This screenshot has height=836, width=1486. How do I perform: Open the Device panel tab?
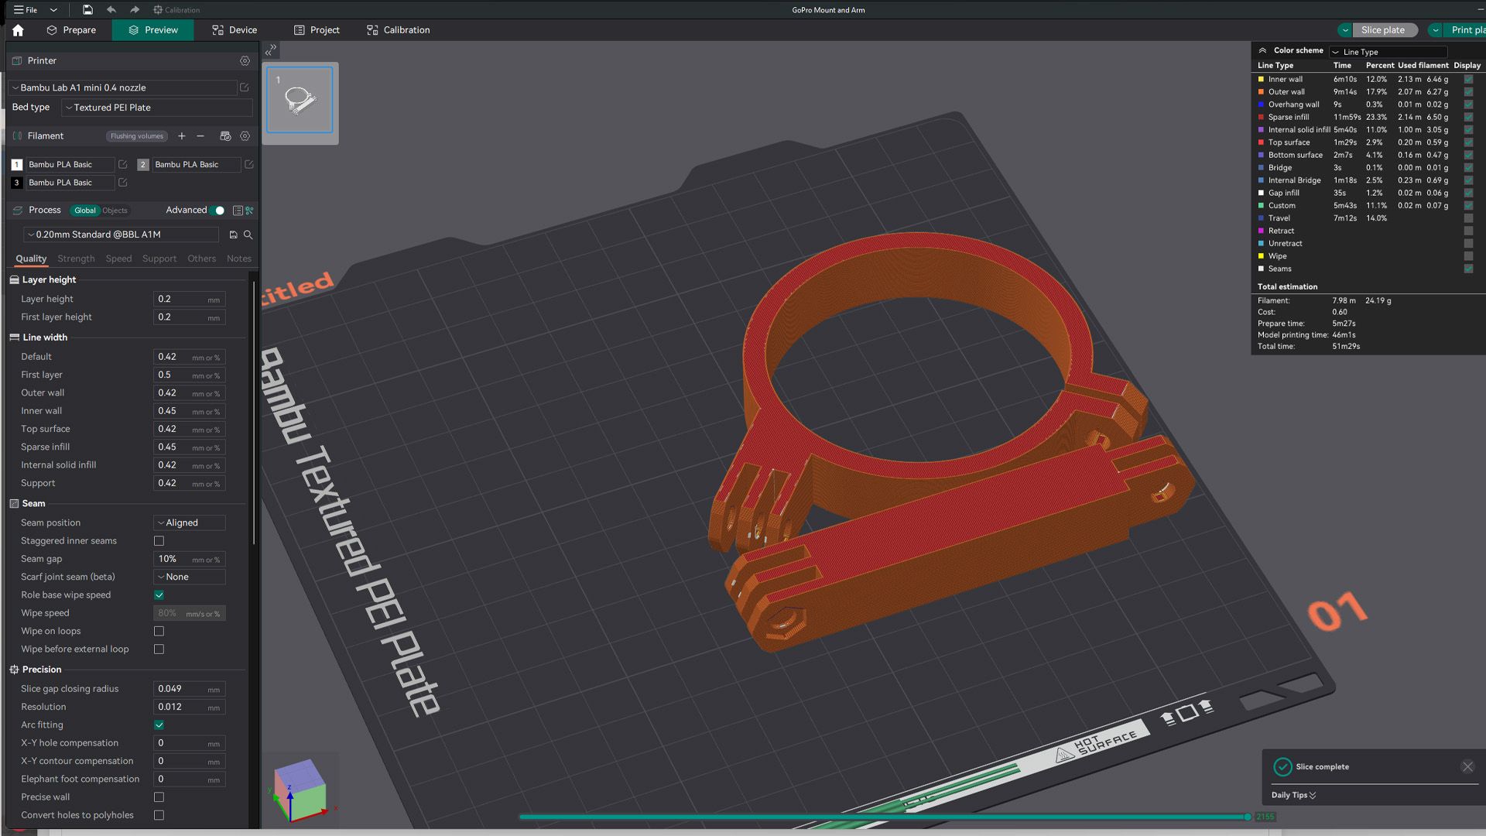[242, 29]
